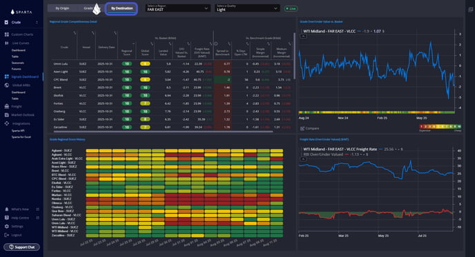Sort using the Landed Value column icon

(x=171, y=44)
